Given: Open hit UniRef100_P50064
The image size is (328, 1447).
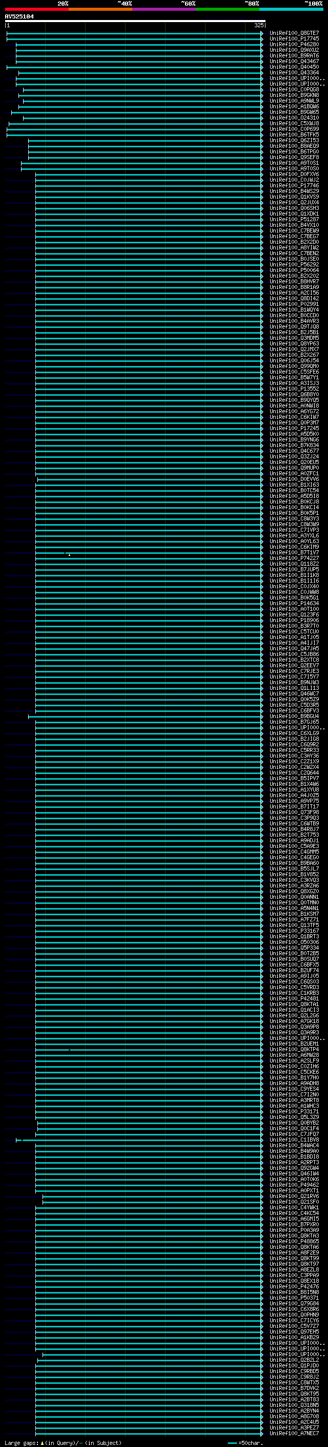Looking at the screenshot, I should tap(294, 270).
